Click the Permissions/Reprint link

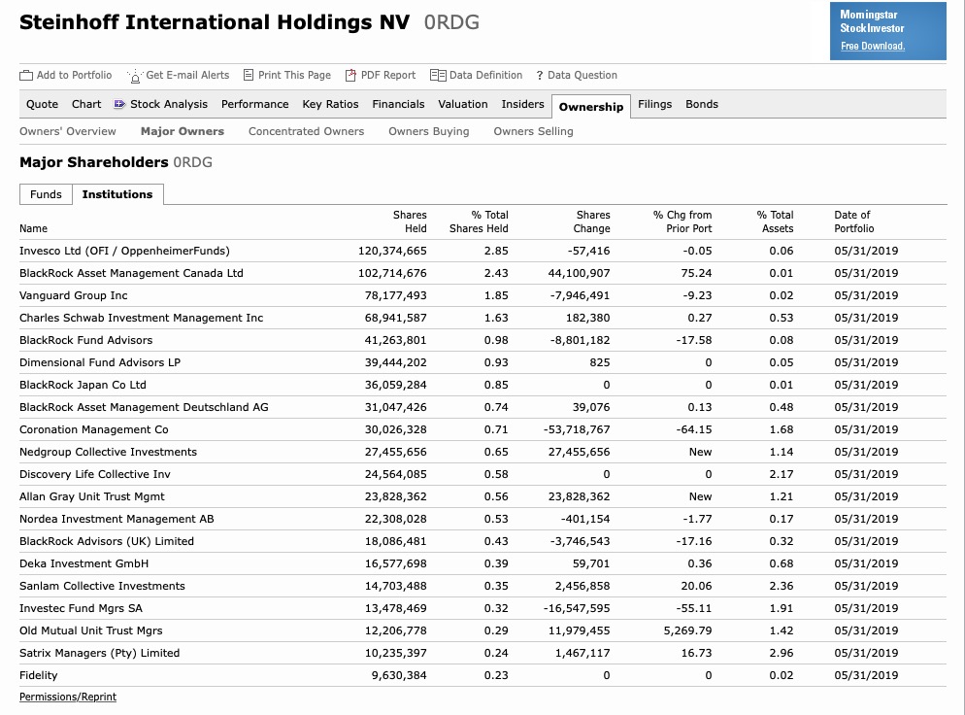pos(67,697)
